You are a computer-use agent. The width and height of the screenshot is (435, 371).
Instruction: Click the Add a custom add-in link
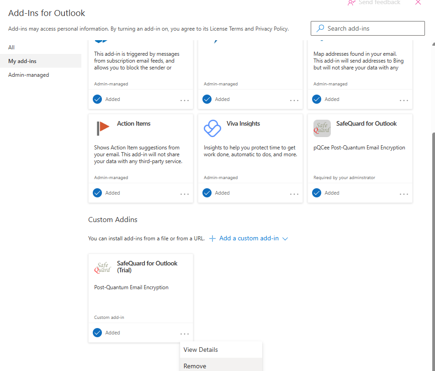point(249,238)
